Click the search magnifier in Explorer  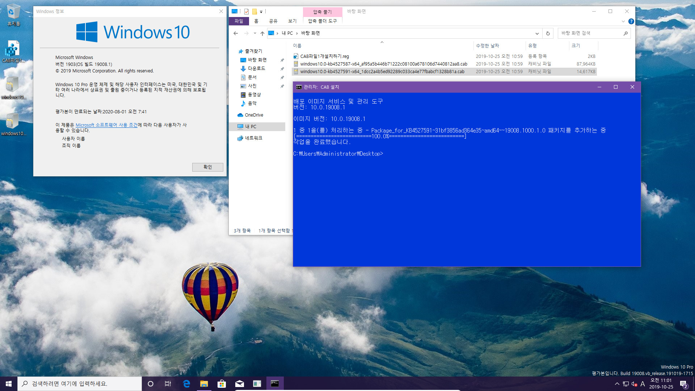(x=625, y=33)
